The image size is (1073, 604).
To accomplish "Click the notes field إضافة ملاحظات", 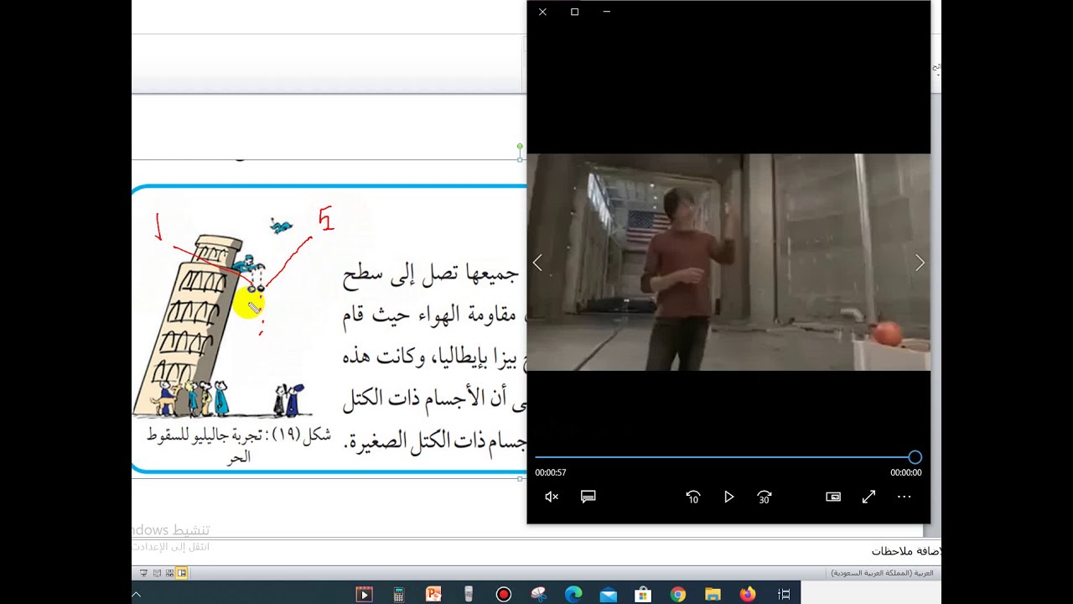I will click(x=907, y=551).
